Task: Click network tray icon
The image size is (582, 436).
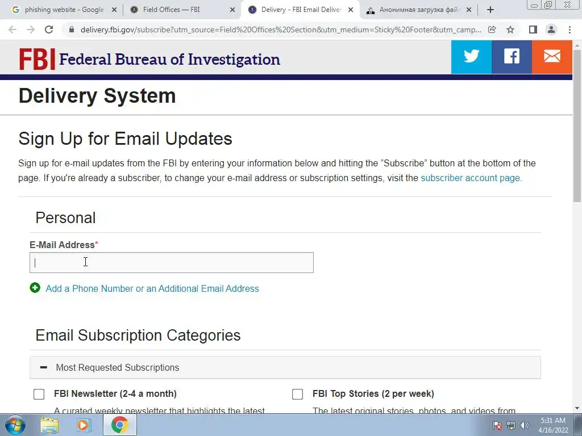Action: pyautogui.click(x=511, y=425)
